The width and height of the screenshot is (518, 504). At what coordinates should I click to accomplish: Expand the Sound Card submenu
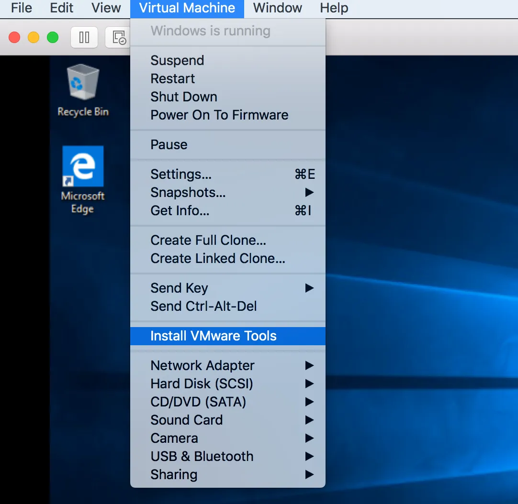pos(228,420)
